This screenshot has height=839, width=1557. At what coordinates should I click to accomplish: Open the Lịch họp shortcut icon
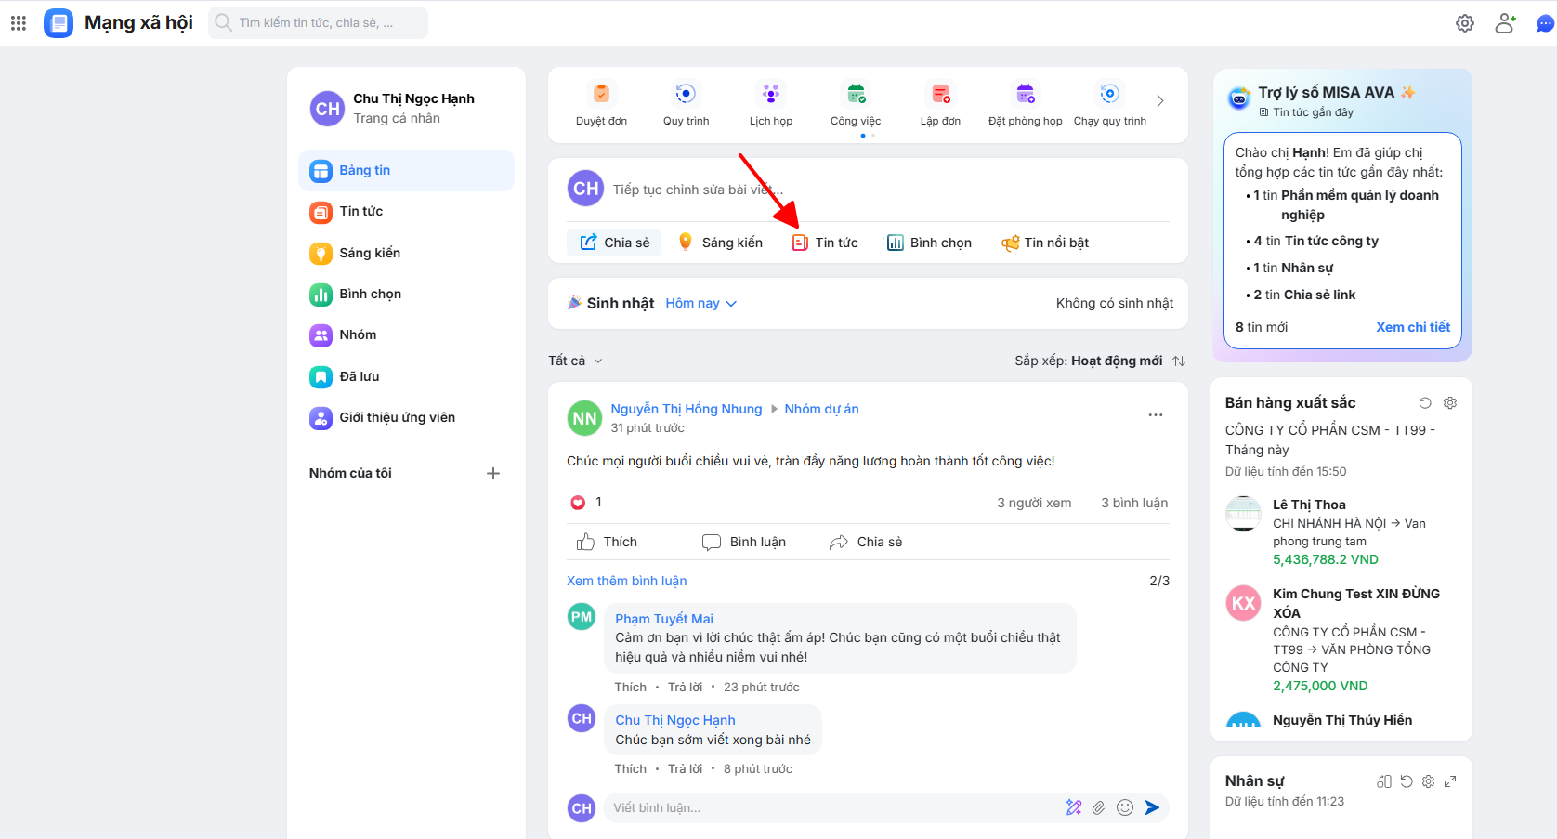pyautogui.click(x=770, y=95)
